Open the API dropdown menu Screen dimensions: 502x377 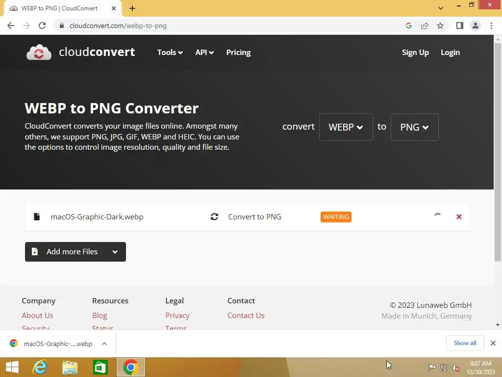(204, 52)
